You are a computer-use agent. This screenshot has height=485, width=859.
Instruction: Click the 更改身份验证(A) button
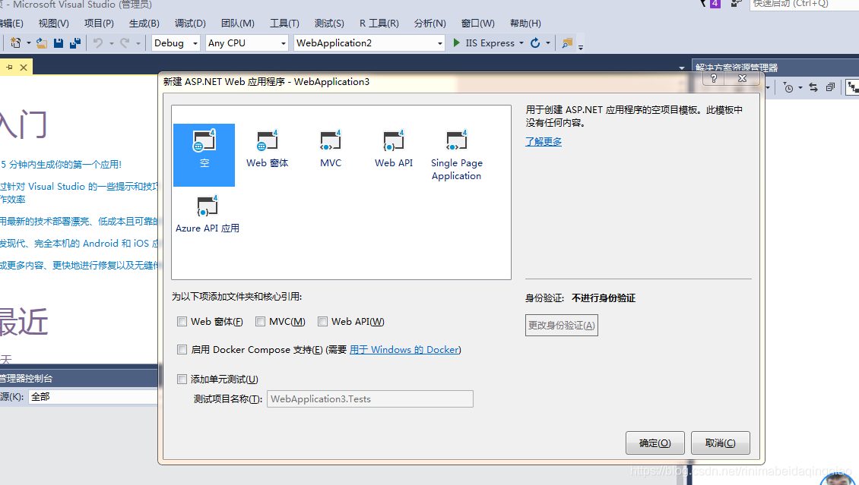562,326
